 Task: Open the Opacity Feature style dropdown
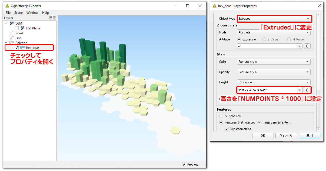pyautogui.click(x=274, y=72)
